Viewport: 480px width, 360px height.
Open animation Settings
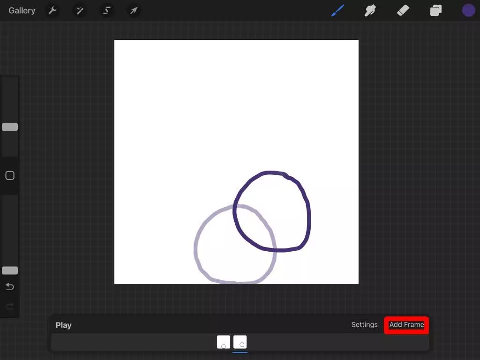(364, 325)
